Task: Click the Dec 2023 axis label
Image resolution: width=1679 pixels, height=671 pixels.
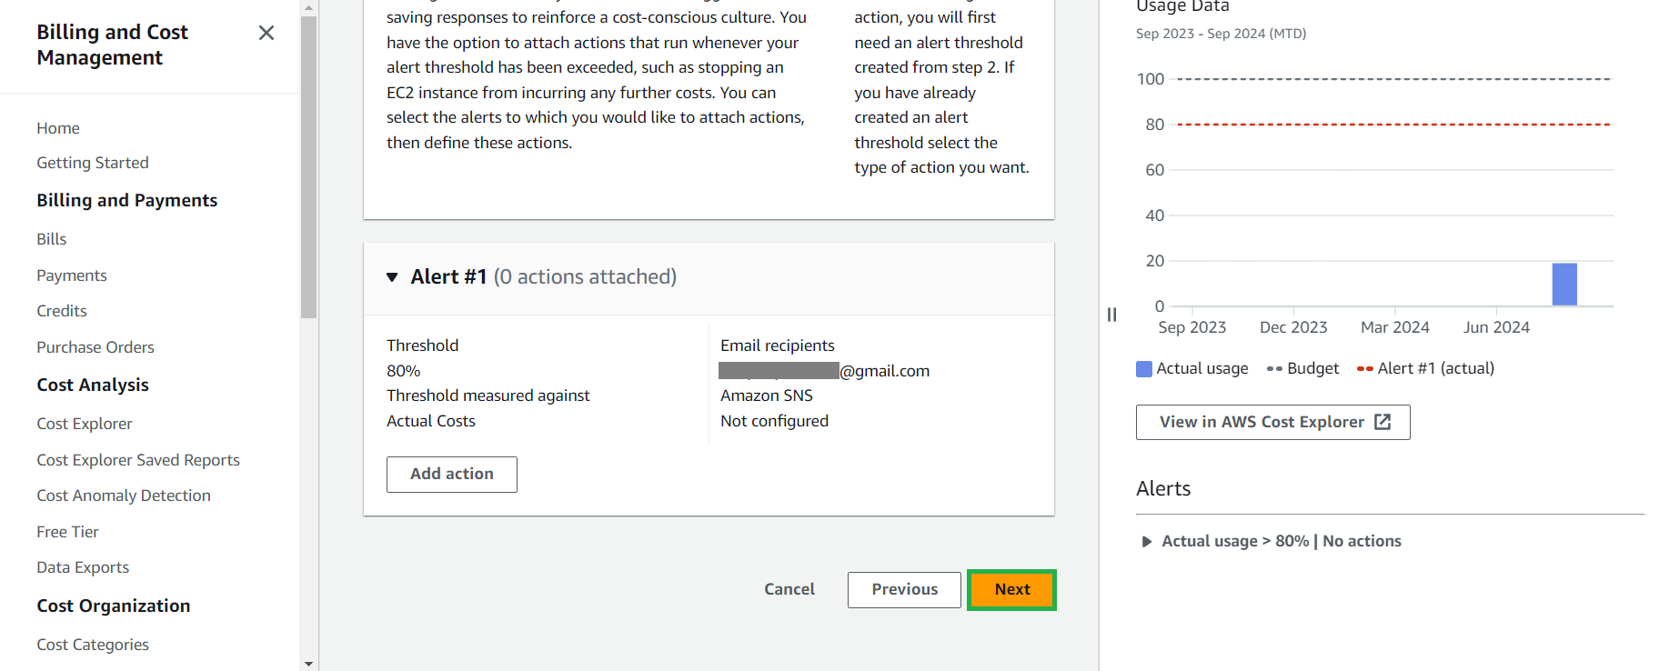Action: coord(1293,327)
